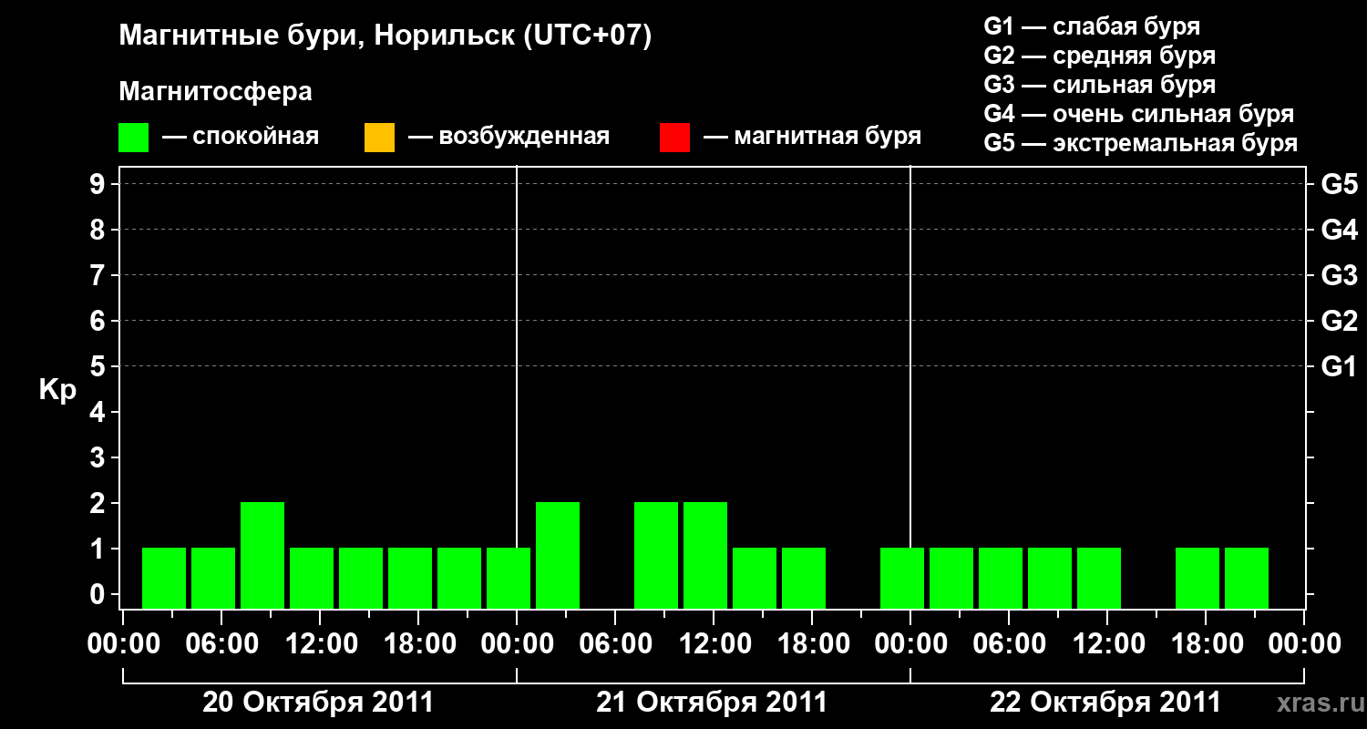The height and width of the screenshot is (729, 1367).
Task: Click the 'G3 — сильная буря' line
Action: coord(1100,85)
